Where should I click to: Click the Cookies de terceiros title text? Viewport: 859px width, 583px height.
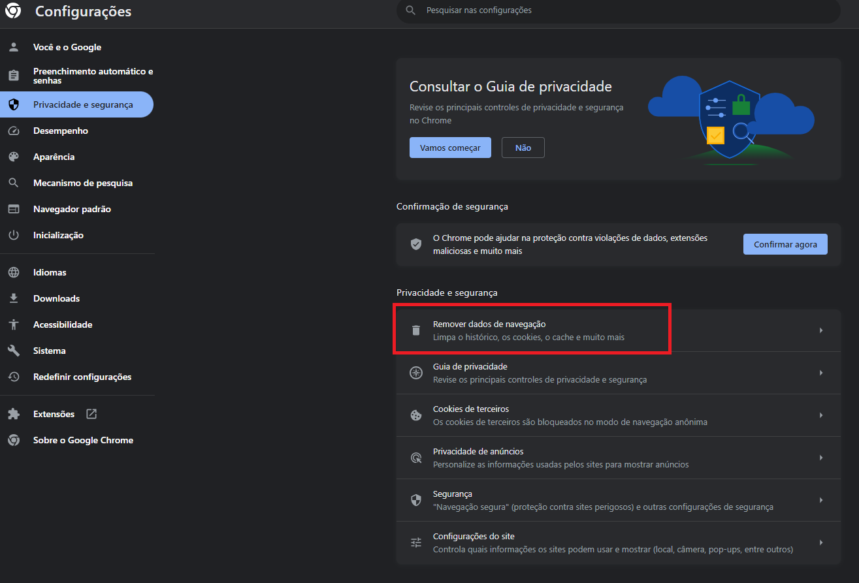471,409
